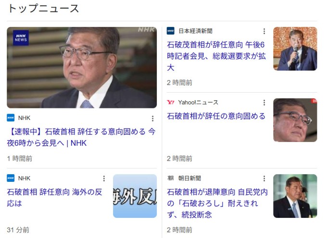
Task: Click the 日本経済新聞 source logo
Action: pos(170,31)
